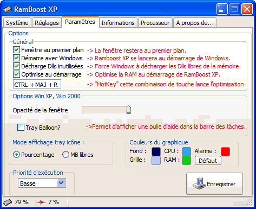Image resolution: width=256 pixels, height=209 pixels.
Task: Open the Réglages tab
Action: [x=47, y=23]
